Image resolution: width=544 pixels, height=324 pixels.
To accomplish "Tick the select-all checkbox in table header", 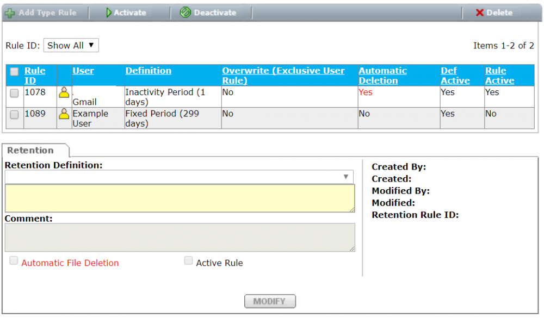I will coord(15,72).
